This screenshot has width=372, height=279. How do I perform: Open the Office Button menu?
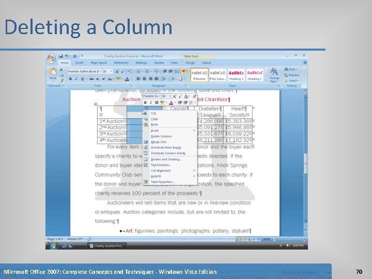point(51,58)
